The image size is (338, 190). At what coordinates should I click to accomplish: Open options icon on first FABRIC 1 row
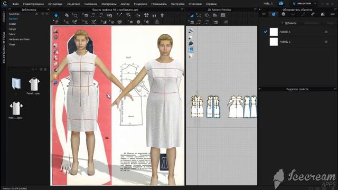click(326, 32)
